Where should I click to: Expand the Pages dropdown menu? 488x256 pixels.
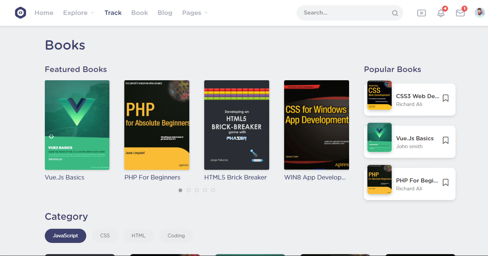195,13
